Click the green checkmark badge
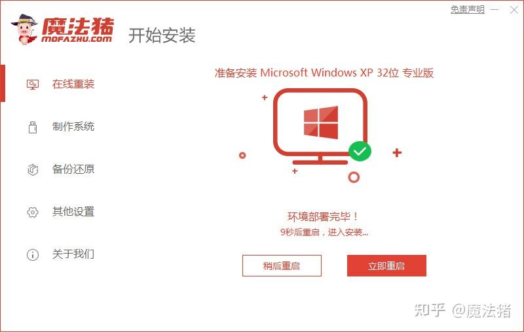The image size is (524, 332). coord(360,152)
